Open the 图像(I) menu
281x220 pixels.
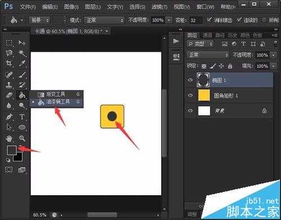tap(71, 7)
